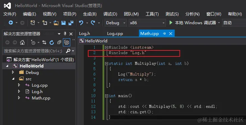Screen dimensions: 246x125
Task: Open the search options dropdown arrow
Action: coord(73,51)
